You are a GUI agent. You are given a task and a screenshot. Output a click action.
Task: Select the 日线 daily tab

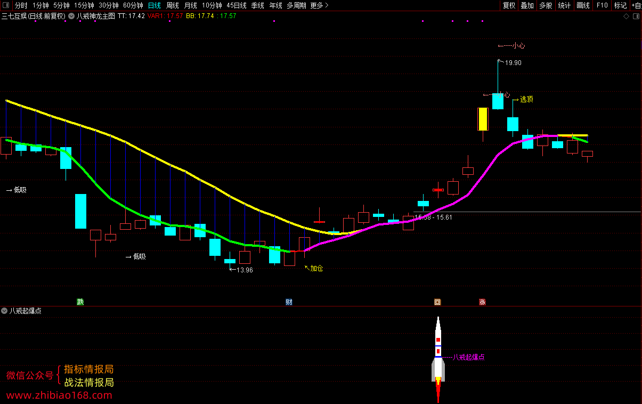pyautogui.click(x=155, y=5)
